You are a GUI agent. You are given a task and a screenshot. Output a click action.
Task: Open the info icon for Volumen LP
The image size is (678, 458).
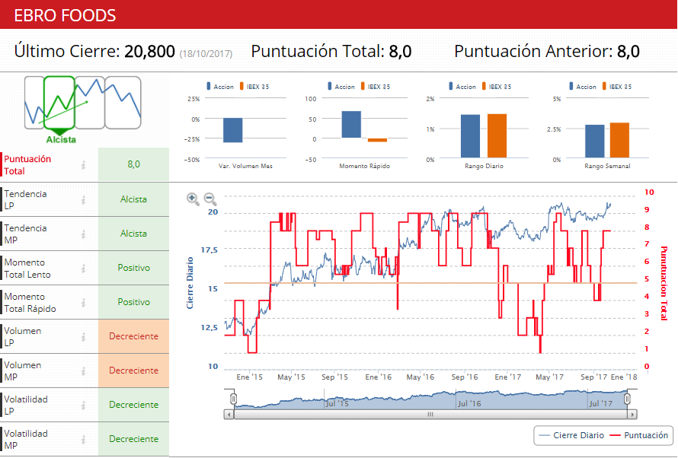(84, 337)
